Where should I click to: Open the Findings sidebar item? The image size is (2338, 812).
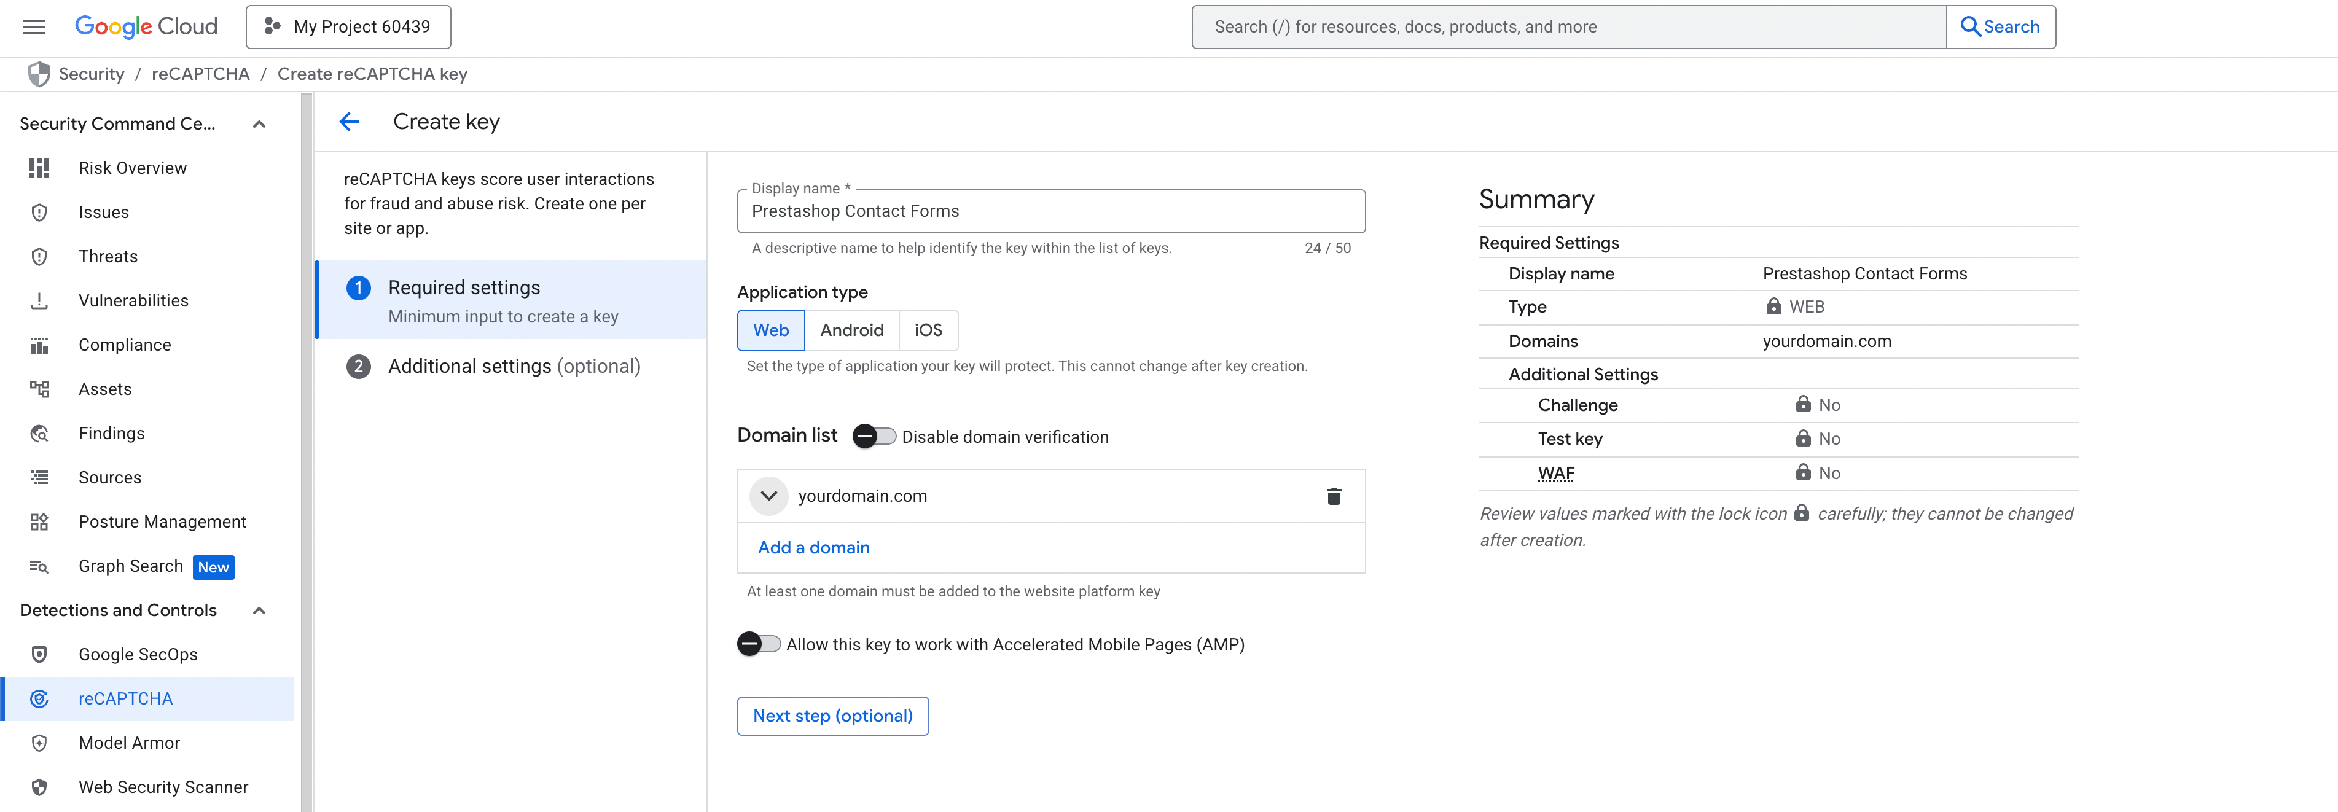point(111,433)
